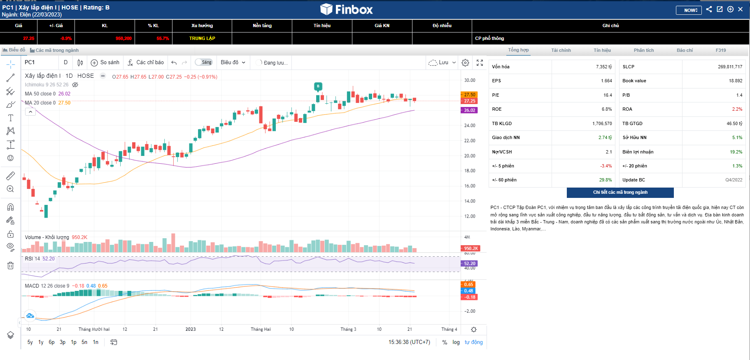The width and height of the screenshot is (750, 360).
Task: Pick the text annotation tool
Action: click(11, 118)
